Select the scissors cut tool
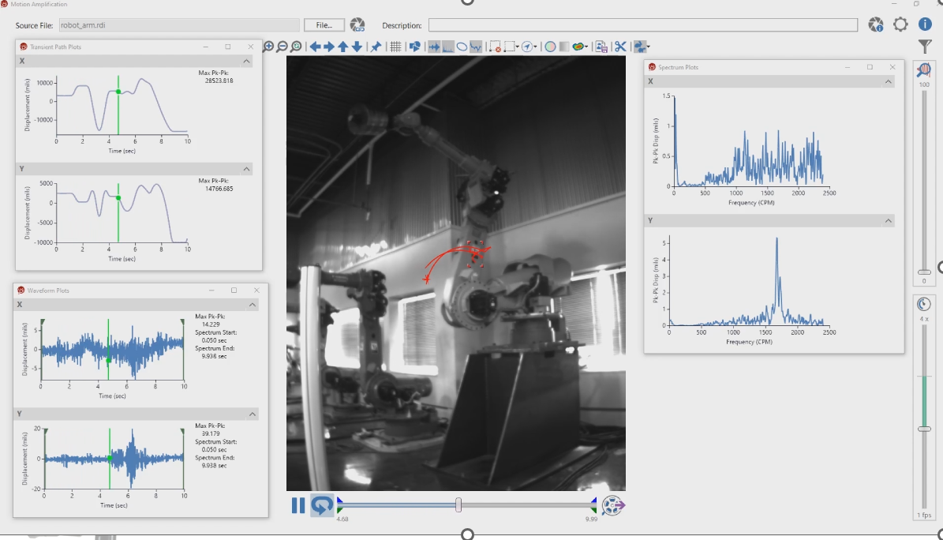The image size is (943, 540). [620, 47]
